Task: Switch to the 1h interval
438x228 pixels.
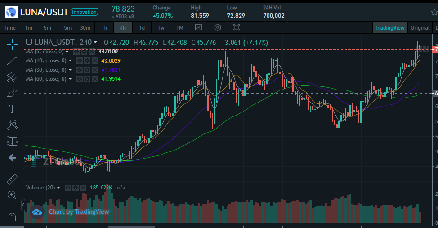Action: [104, 28]
